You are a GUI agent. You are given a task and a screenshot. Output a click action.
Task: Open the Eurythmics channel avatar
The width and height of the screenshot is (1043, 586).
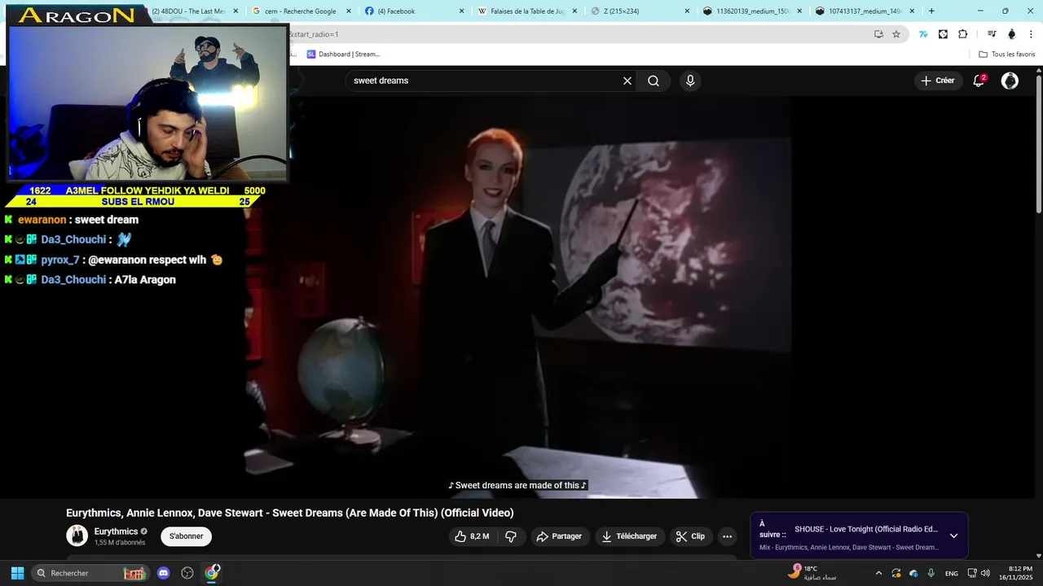click(77, 536)
